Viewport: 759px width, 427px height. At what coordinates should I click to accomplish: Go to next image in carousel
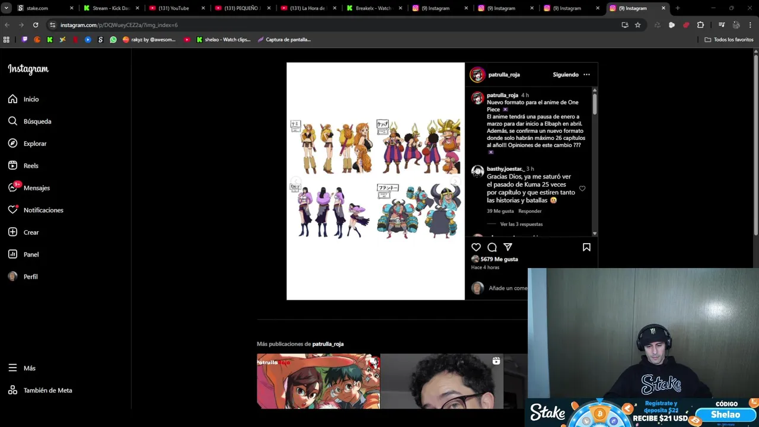(455, 181)
